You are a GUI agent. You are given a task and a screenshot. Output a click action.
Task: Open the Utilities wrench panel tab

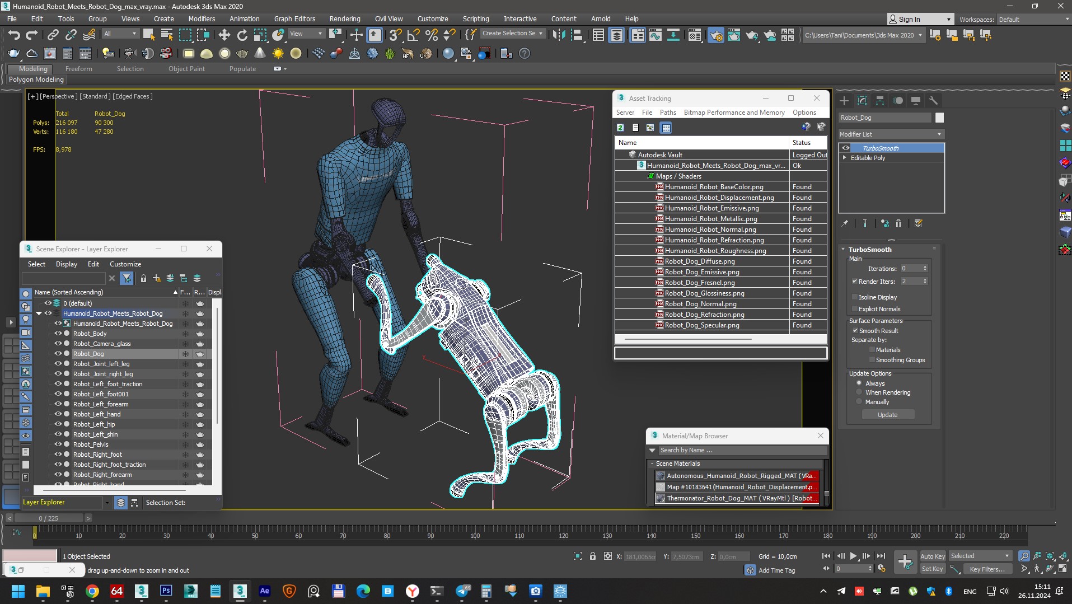tap(933, 101)
